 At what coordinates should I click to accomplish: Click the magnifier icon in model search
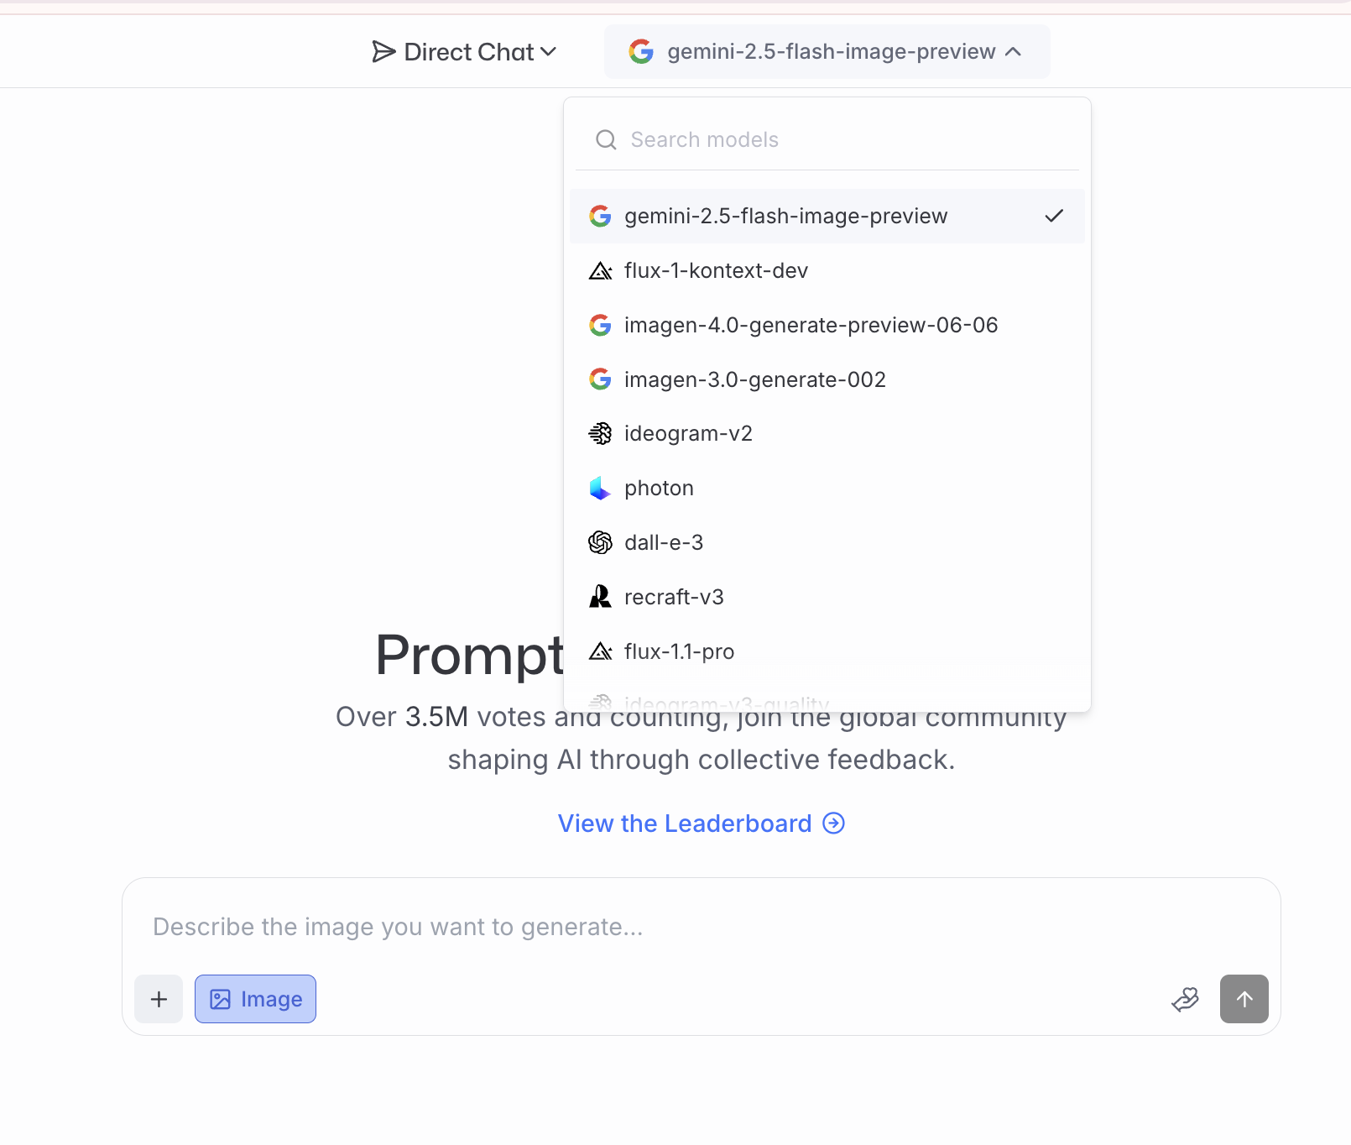point(606,139)
